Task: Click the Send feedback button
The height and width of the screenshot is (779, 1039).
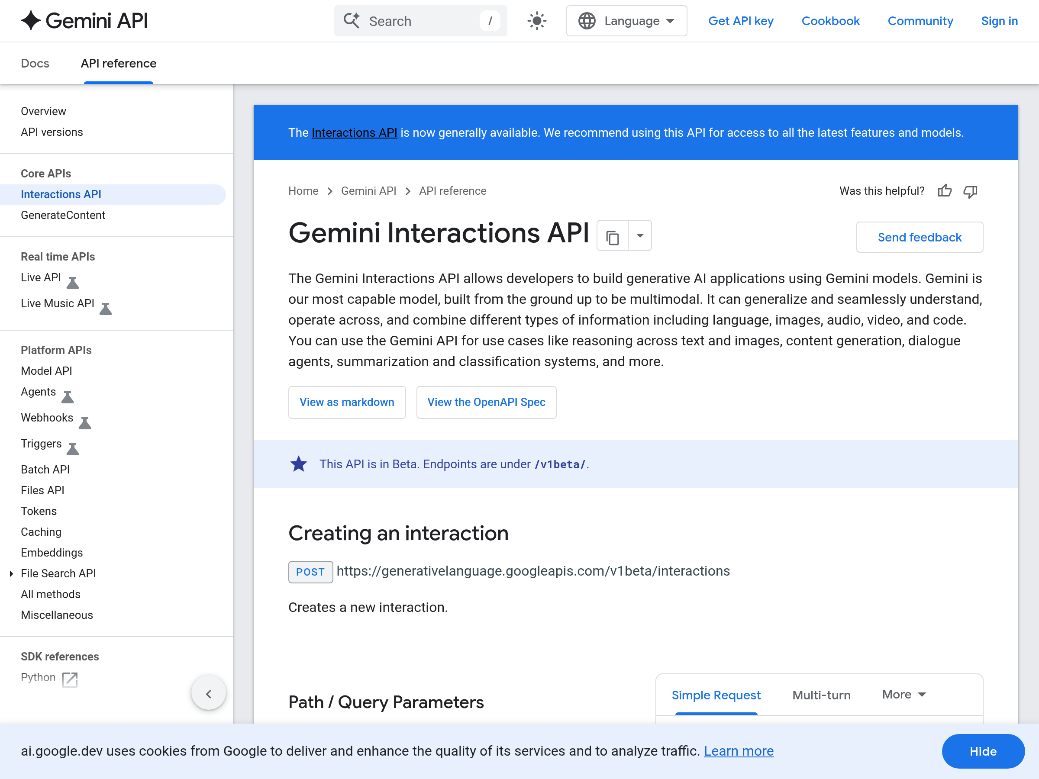Action: [x=919, y=237]
